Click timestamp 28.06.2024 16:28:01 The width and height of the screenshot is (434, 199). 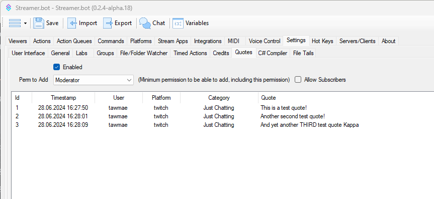[63, 116]
